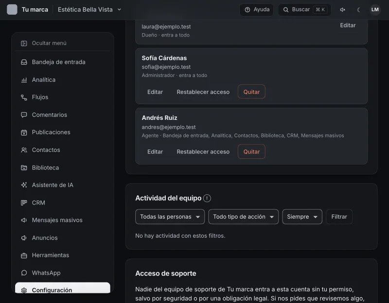Open the Mensajes masivos megaphone icon

24,220
